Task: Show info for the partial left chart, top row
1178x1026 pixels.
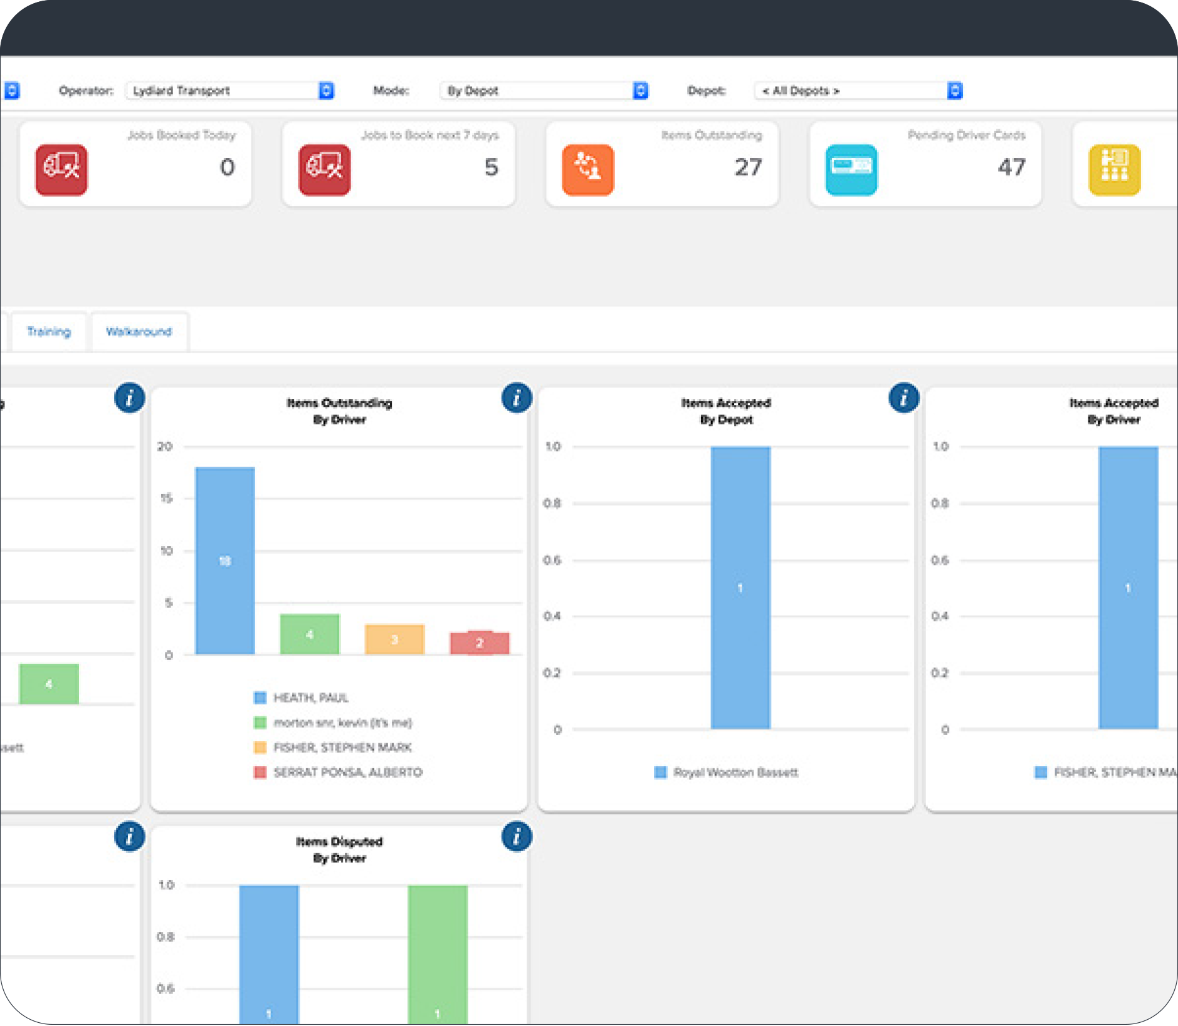Action: (129, 398)
